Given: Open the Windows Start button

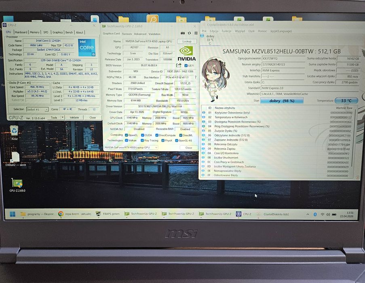Looking at the screenshot, I should (x=13, y=214).
